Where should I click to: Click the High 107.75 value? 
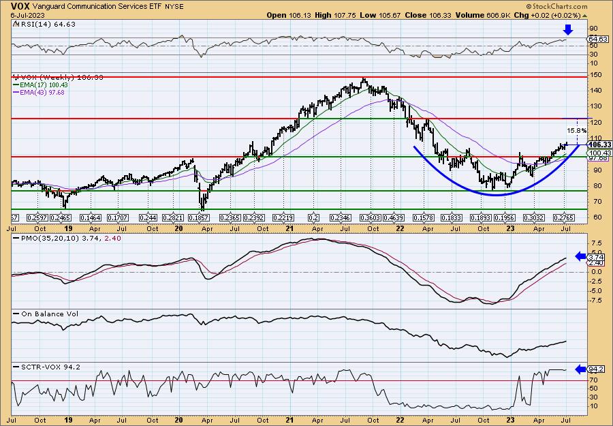tap(335, 15)
